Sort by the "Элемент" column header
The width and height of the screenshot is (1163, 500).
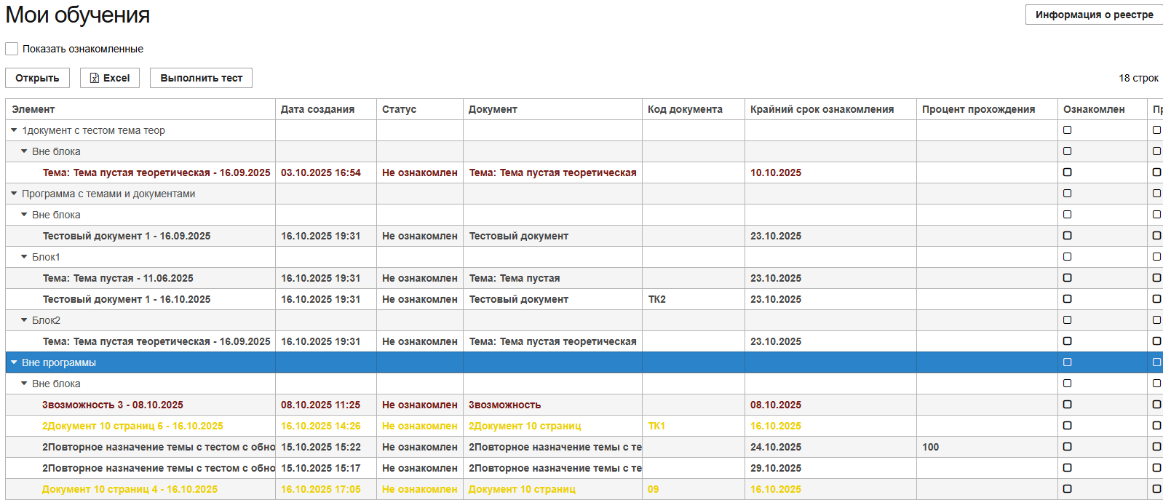click(140, 109)
